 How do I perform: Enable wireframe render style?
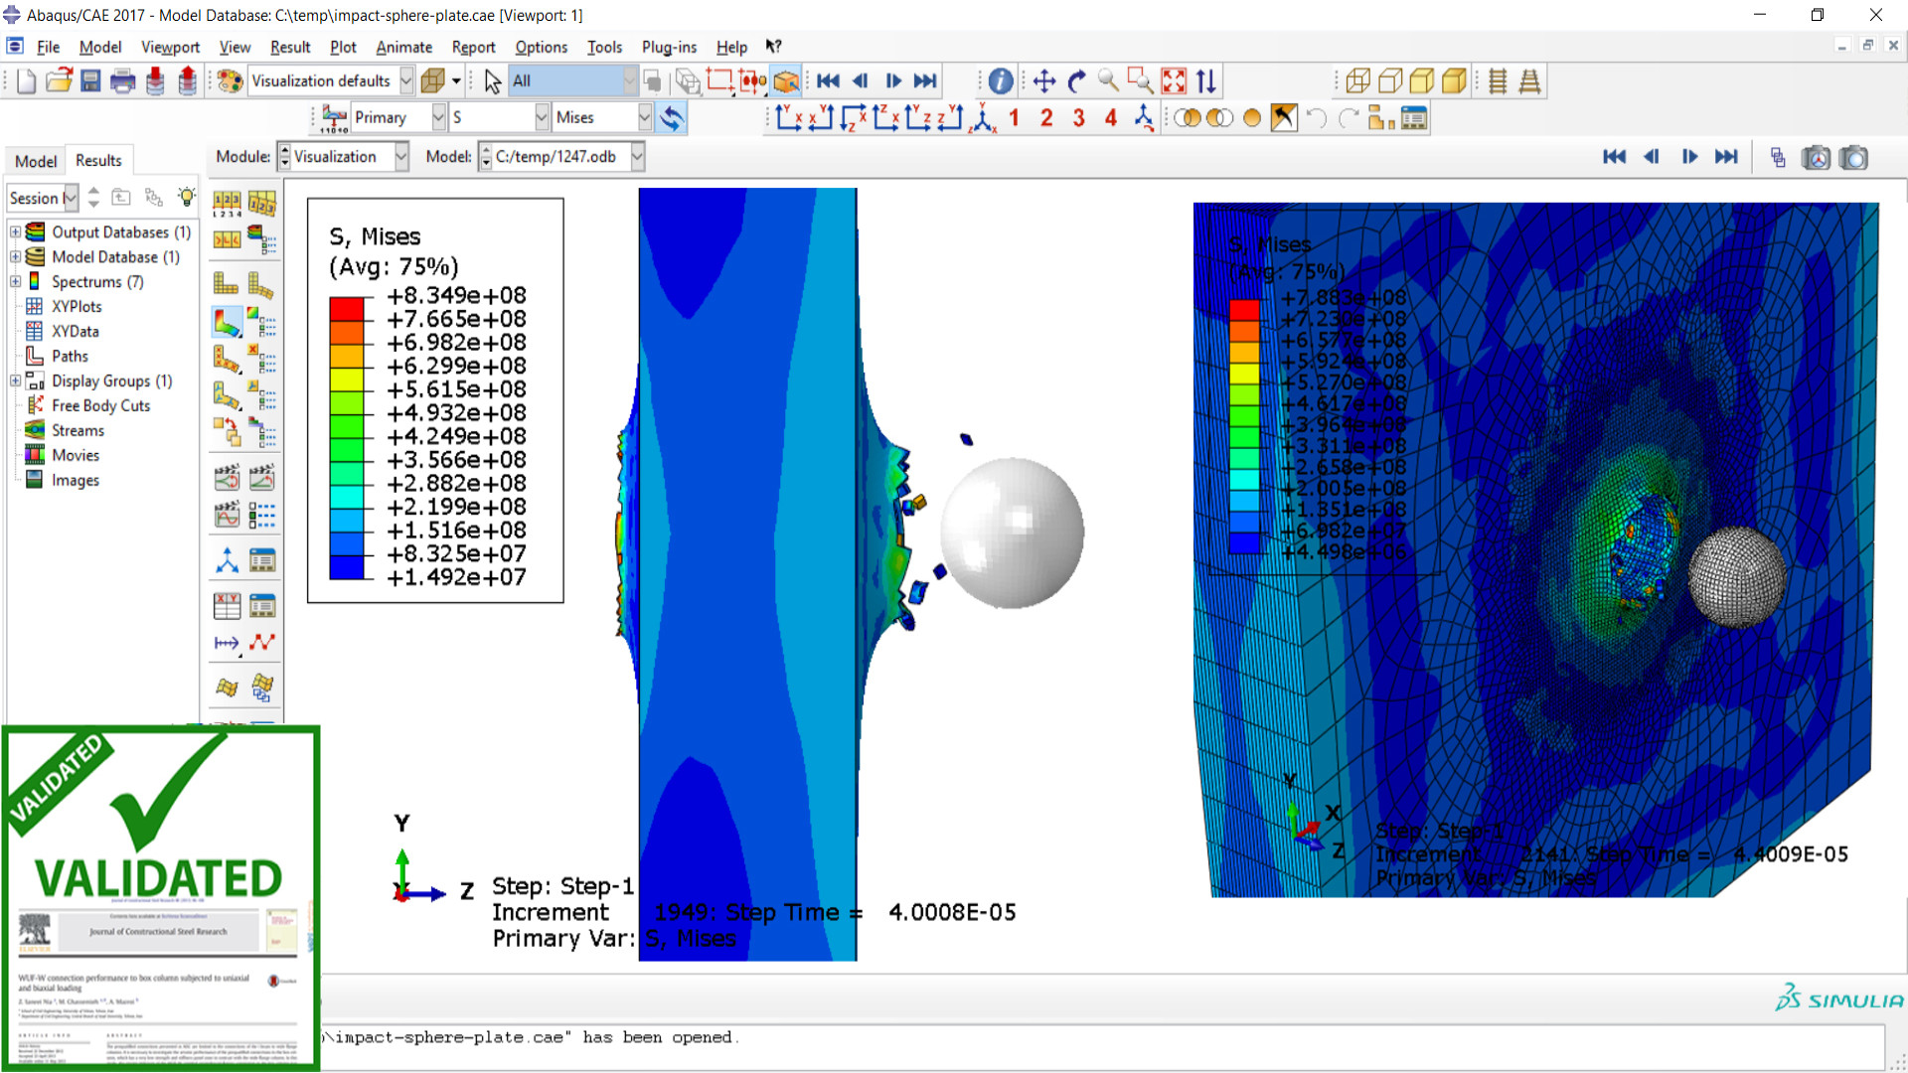pyautogui.click(x=1357, y=81)
